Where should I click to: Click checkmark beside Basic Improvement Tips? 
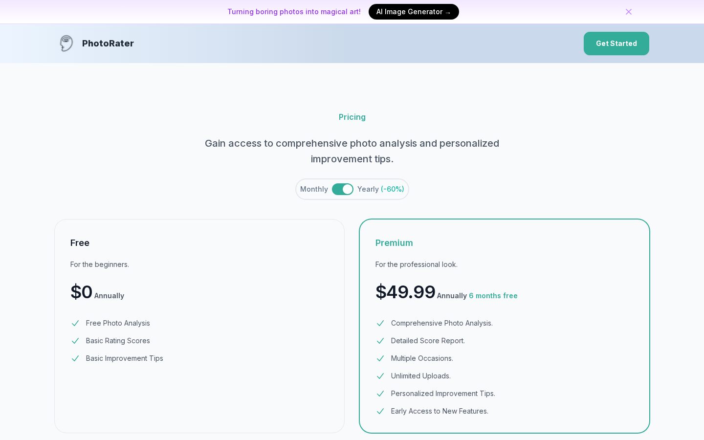coord(75,358)
